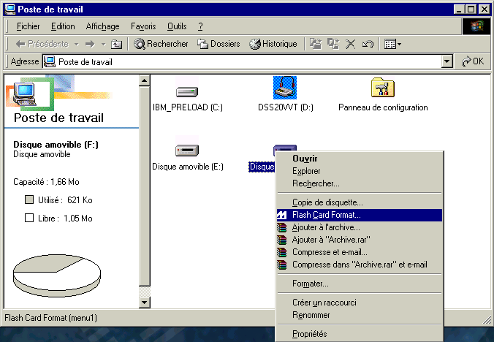494x342 pixels.
Task: Select Copie de disquette... menu entry
Action: coord(360,202)
